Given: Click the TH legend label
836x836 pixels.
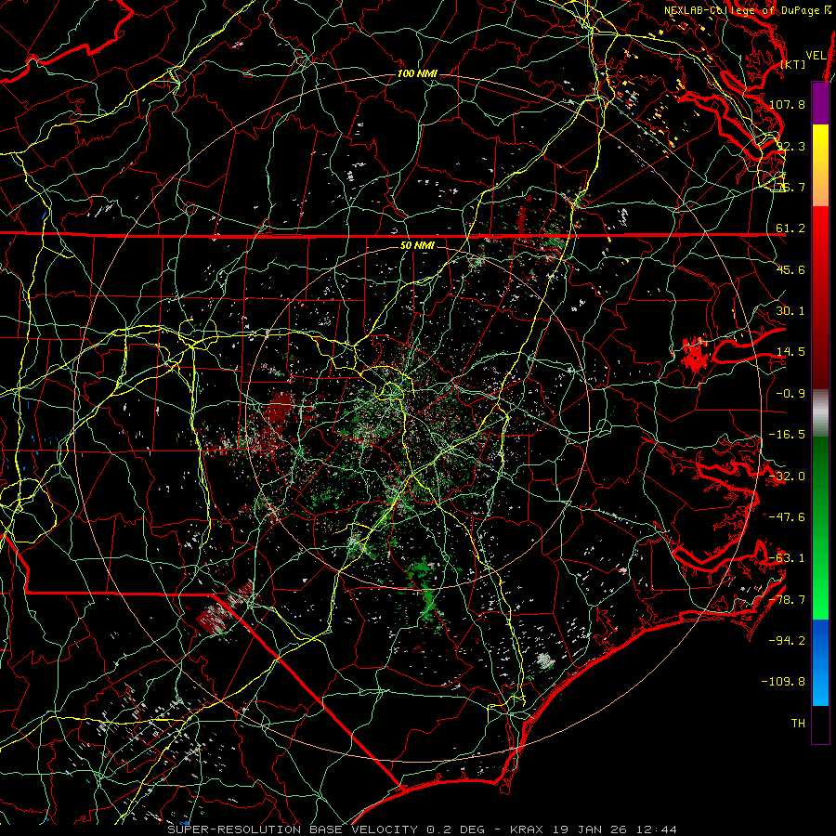Looking at the screenshot, I should [798, 724].
